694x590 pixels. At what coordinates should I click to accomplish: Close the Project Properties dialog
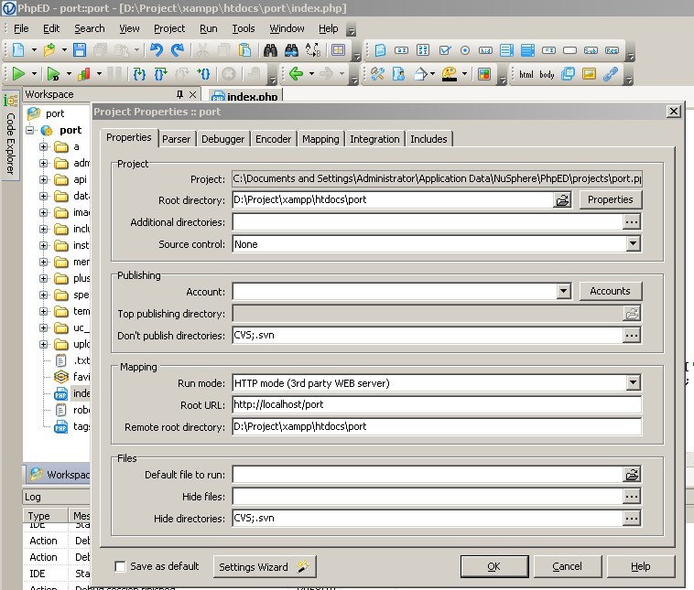(x=674, y=112)
